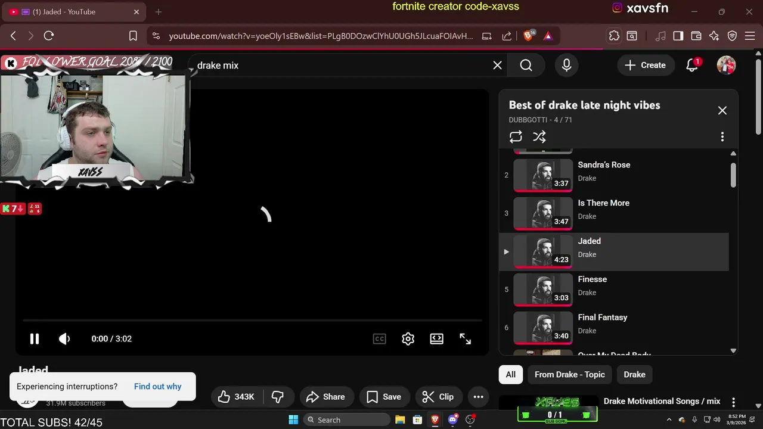Open the playlist three-dot menu
Image resolution: width=763 pixels, height=429 pixels.
point(722,137)
